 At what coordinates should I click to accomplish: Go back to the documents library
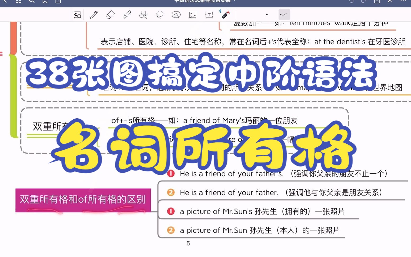click(x=5, y=1)
